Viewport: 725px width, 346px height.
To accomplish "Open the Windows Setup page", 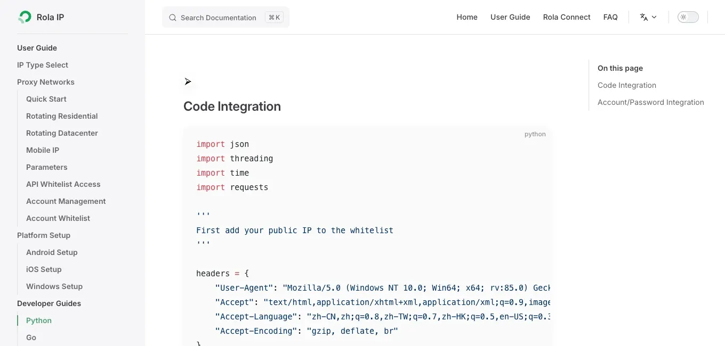I will coord(54,286).
